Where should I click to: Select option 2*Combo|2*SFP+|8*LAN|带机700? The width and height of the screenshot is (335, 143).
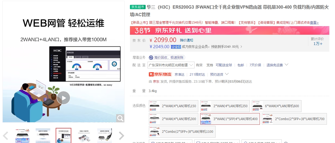(x=294, y=119)
